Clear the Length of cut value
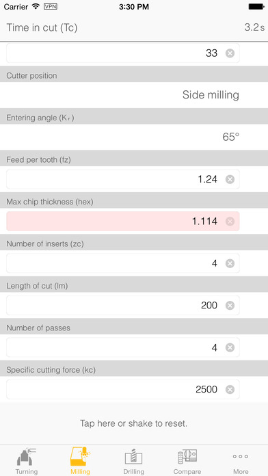The image size is (268, 476). pyautogui.click(x=230, y=306)
